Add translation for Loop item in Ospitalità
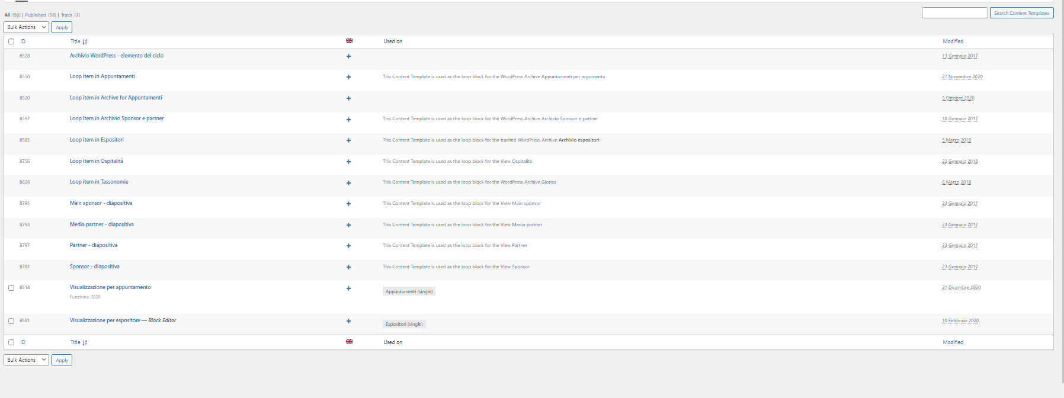The image size is (1064, 398). 348,162
